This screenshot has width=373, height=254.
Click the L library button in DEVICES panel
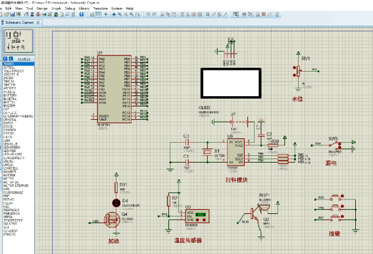tap(11, 59)
